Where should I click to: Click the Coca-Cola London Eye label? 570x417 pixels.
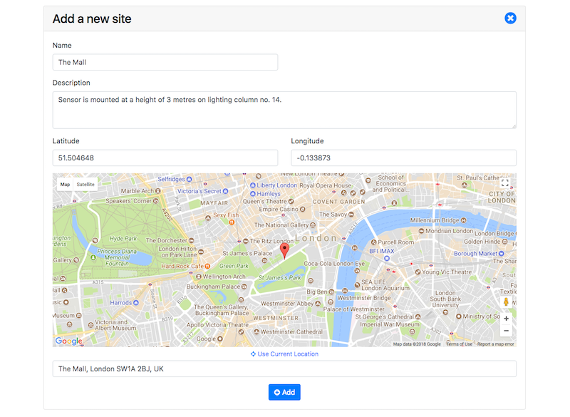point(334,263)
